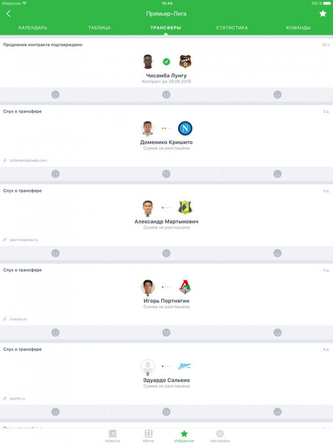Open Доменико Кришито's player photo
Screen dimensions: 333x444
point(148,128)
